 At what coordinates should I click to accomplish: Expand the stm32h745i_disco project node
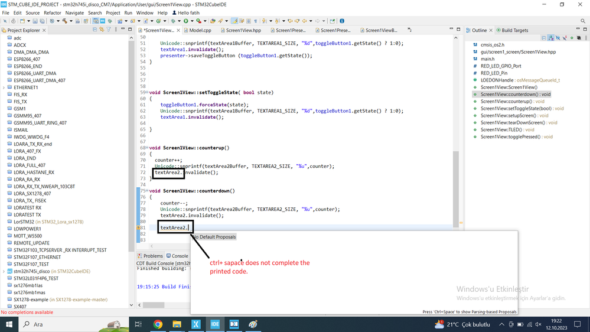[4, 271]
